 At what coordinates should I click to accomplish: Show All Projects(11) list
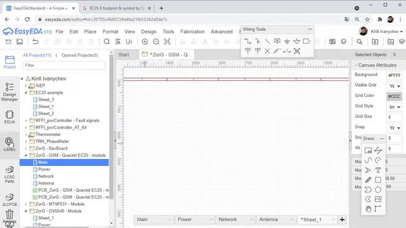[x=37, y=55]
